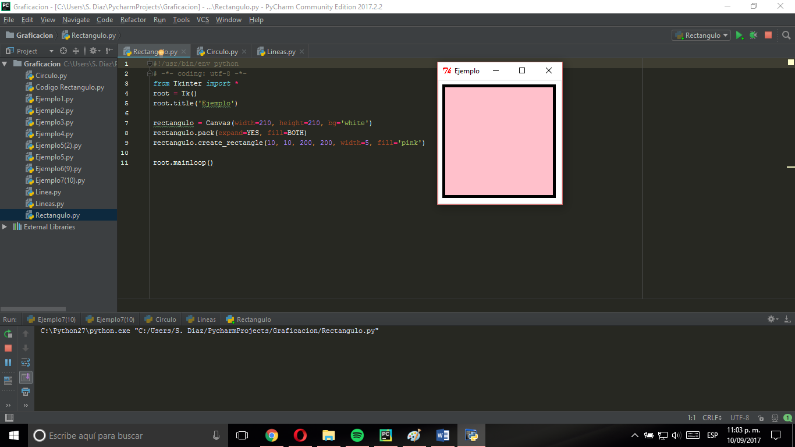Enable print output with the printer icon
The height and width of the screenshot is (447, 795).
25,391
